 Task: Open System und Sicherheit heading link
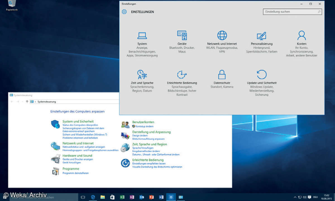click(78, 121)
